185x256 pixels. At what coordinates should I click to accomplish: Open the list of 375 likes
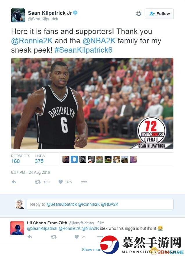[x=39, y=159]
